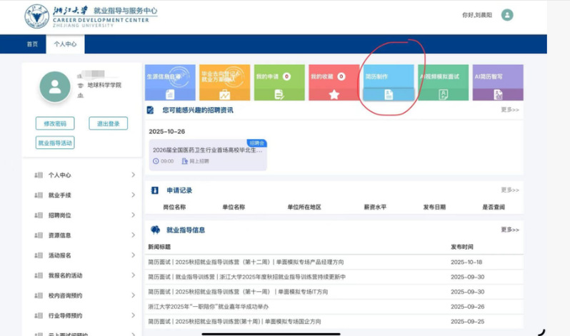Open the orange 毕业去向登记 tile
570x336 pixels.
coord(224,83)
